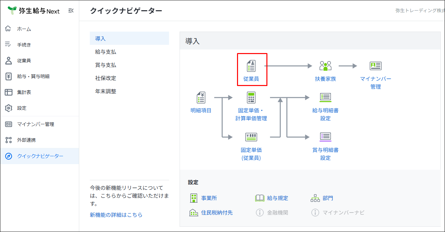Open the マイナンバー管理 card icon in flow
Viewport: 445px width, 232px height.
click(375, 66)
